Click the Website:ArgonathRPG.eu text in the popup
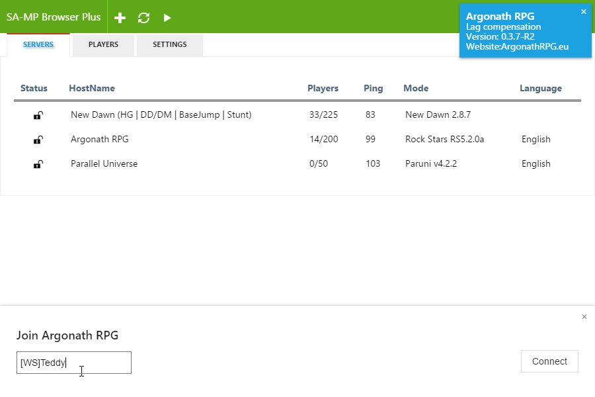This screenshot has width=595, height=397. (517, 47)
